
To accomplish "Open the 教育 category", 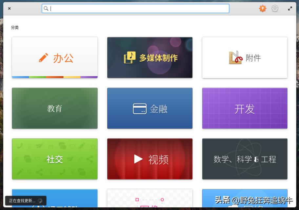I will [54, 108].
